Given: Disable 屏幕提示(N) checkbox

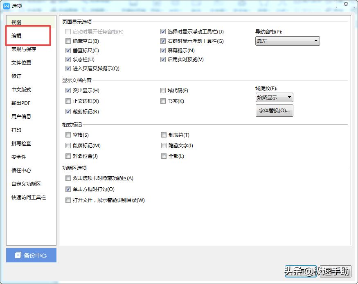Looking at the screenshot, I should click(163, 50).
